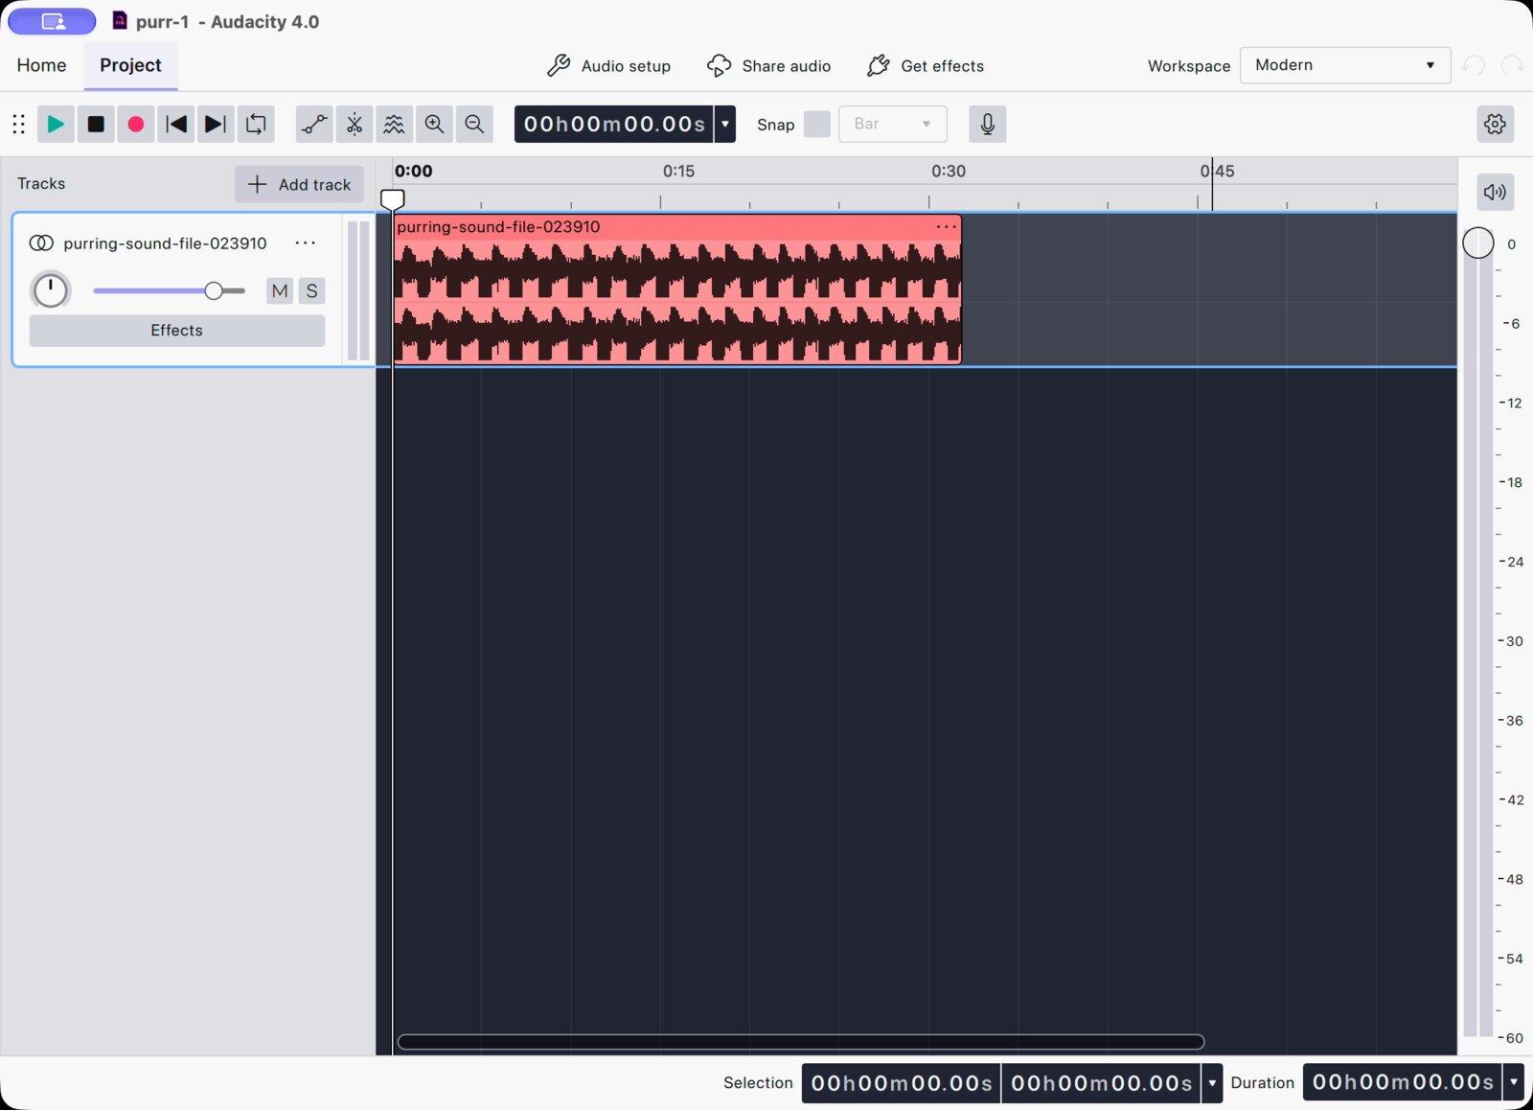1533x1110 pixels.
Task: Click the Add track button
Action: [299, 184]
